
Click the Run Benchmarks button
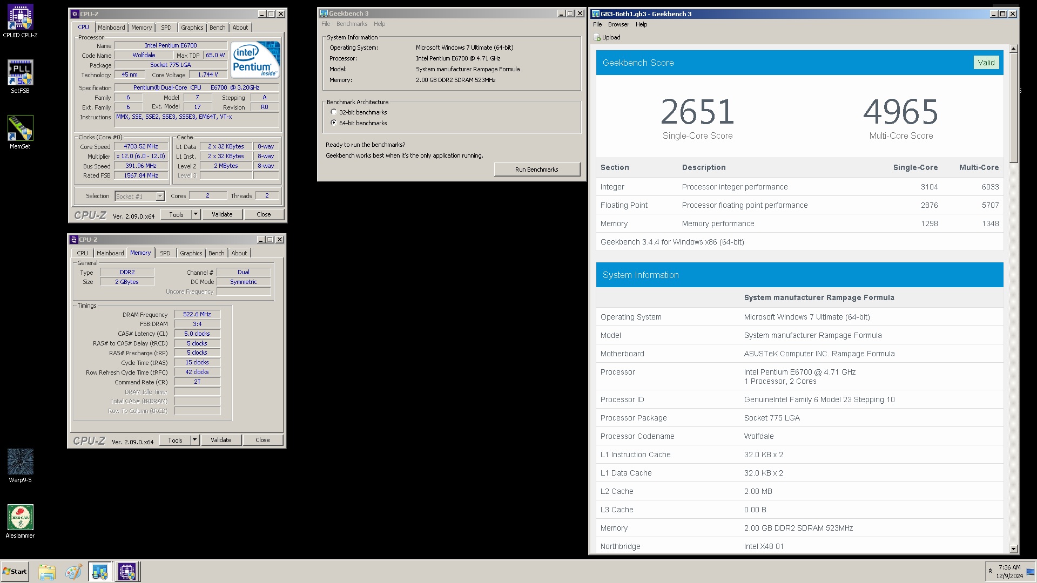pos(537,170)
